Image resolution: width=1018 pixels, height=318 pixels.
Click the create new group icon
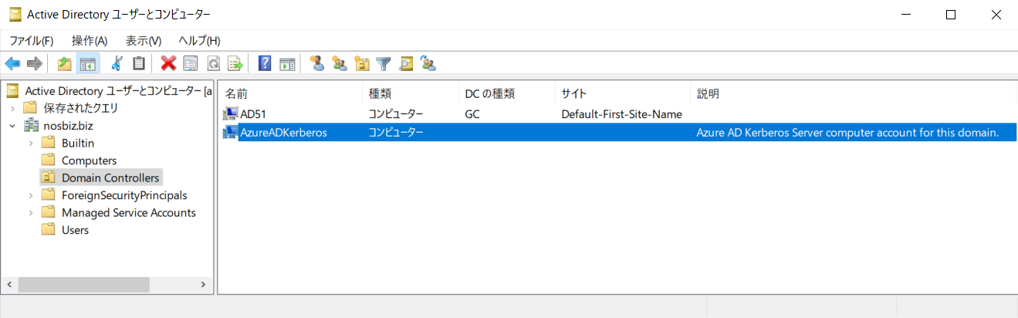point(339,63)
